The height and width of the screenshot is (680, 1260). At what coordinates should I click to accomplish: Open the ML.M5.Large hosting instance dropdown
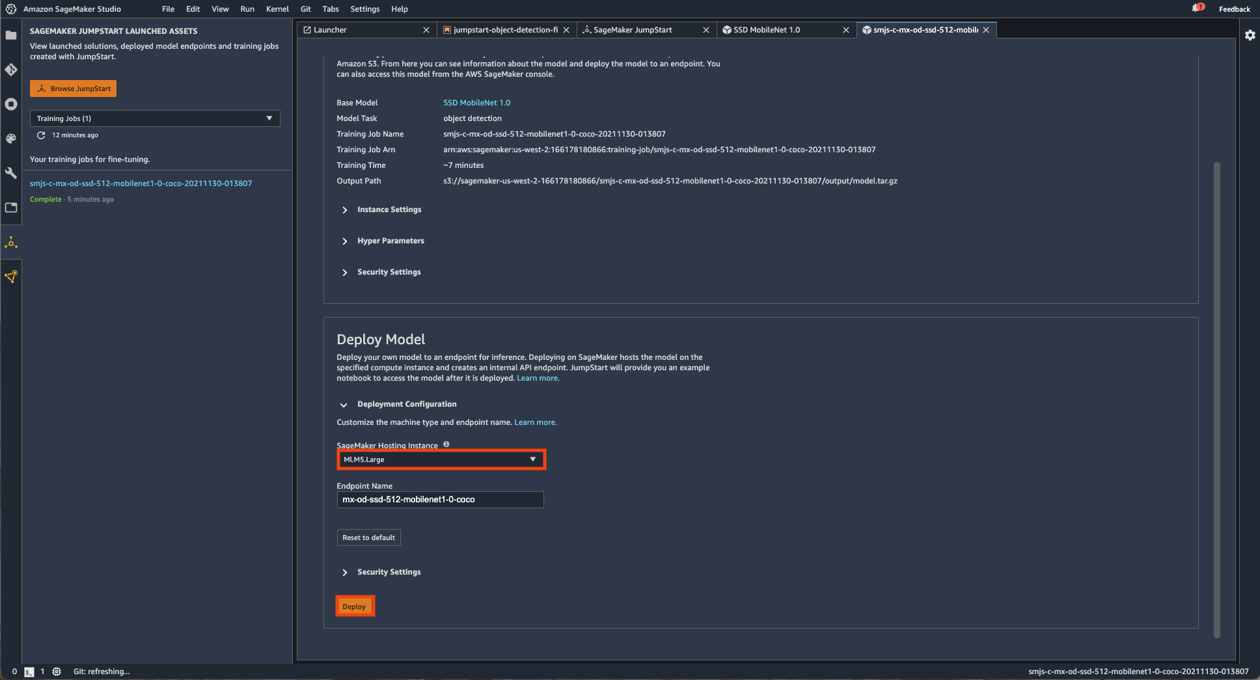pyautogui.click(x=441, y=459)
